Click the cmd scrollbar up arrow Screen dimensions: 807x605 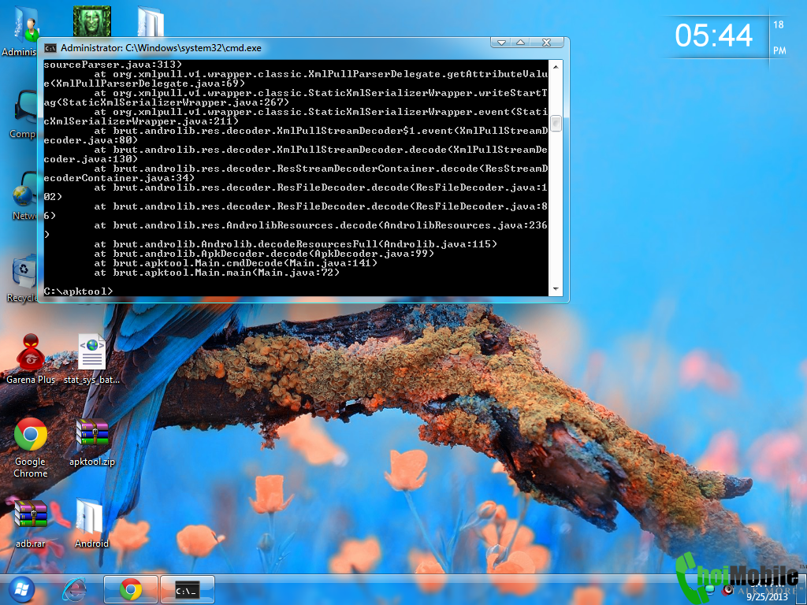[556, 67]
